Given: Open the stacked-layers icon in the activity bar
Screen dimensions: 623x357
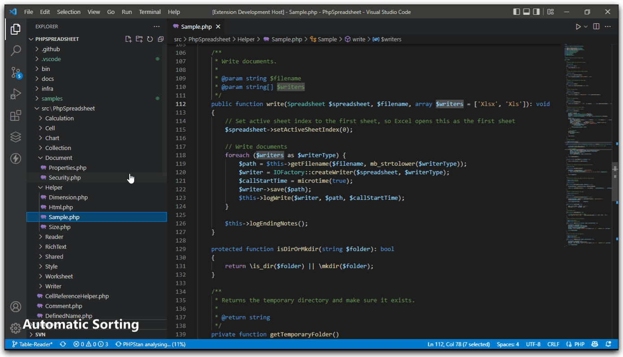Looking at the screenshot, I should (16, 137).
